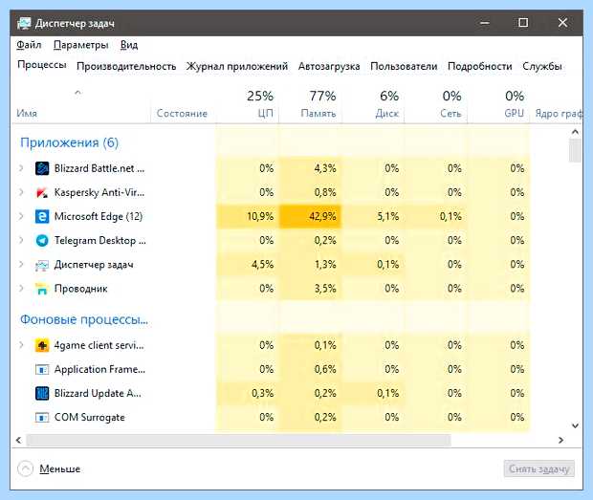The height and width of the screenshot is (500, 593).
Task: Click Диспетчер задач's 4,5% CPU cell
Action: click(248, 265)
